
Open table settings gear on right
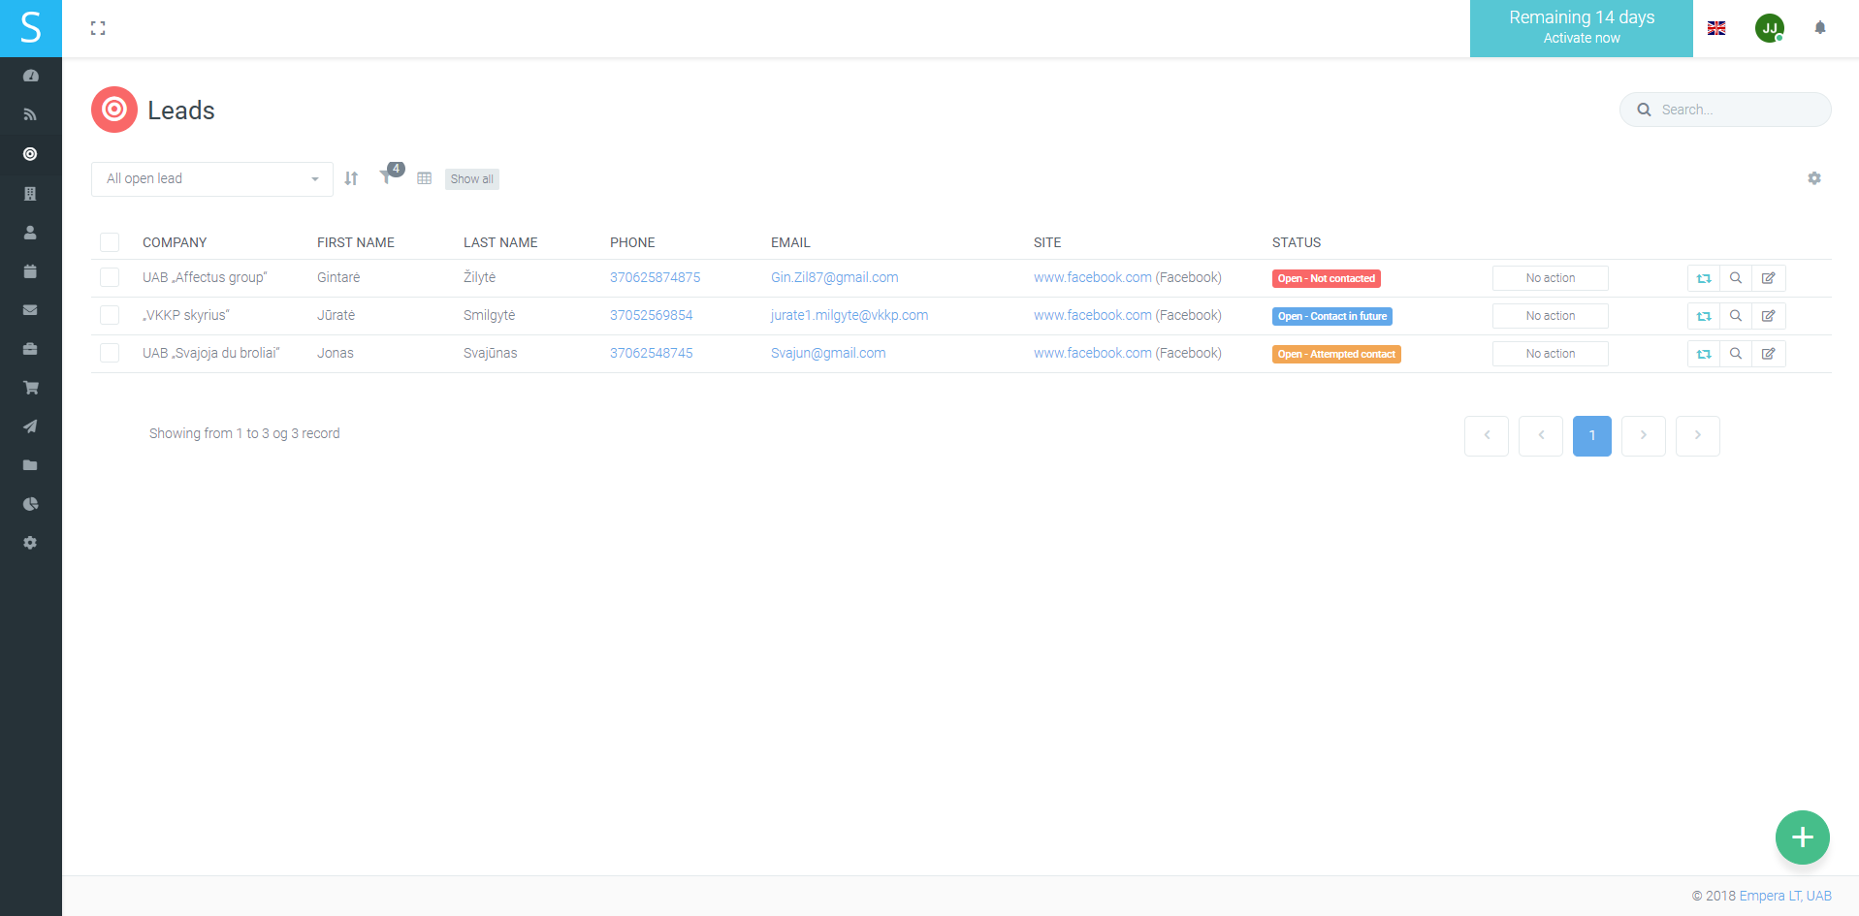pyautogui.click(x=1814, y=178)
